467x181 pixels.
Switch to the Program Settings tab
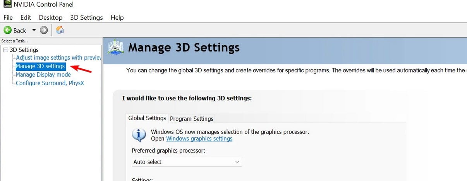[192, 119]
